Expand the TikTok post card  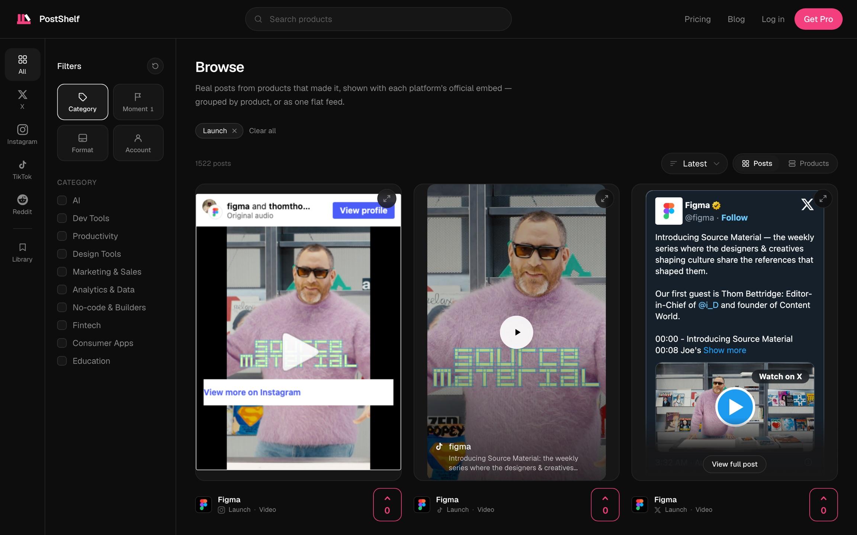point(604,199)
